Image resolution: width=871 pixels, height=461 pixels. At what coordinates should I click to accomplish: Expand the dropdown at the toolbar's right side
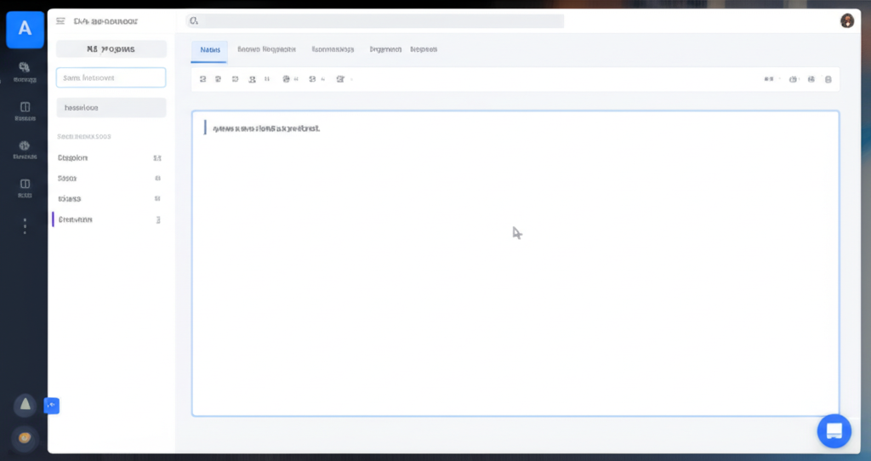769,79
